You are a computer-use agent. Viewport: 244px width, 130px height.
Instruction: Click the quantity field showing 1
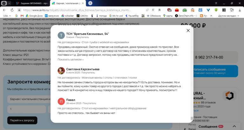(26, 109)
